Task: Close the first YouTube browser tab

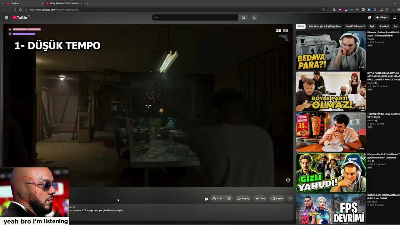Action: pyautogui.click(x=42, y=3)
